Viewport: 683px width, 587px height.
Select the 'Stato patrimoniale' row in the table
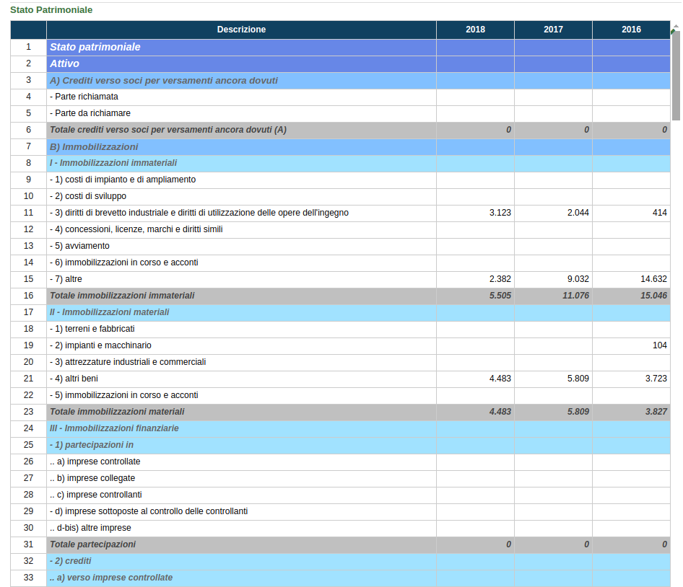tap(340, 47)
